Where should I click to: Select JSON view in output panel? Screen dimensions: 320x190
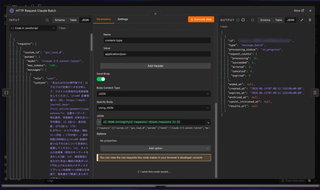pyautogui.click(x=290, y=20)
